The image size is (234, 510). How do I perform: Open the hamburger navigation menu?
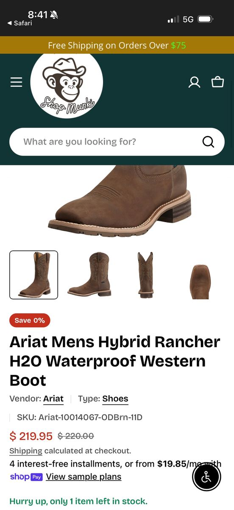16,82
